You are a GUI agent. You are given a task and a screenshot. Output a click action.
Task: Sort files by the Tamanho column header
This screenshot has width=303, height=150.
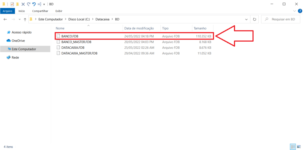coord(200,28)
